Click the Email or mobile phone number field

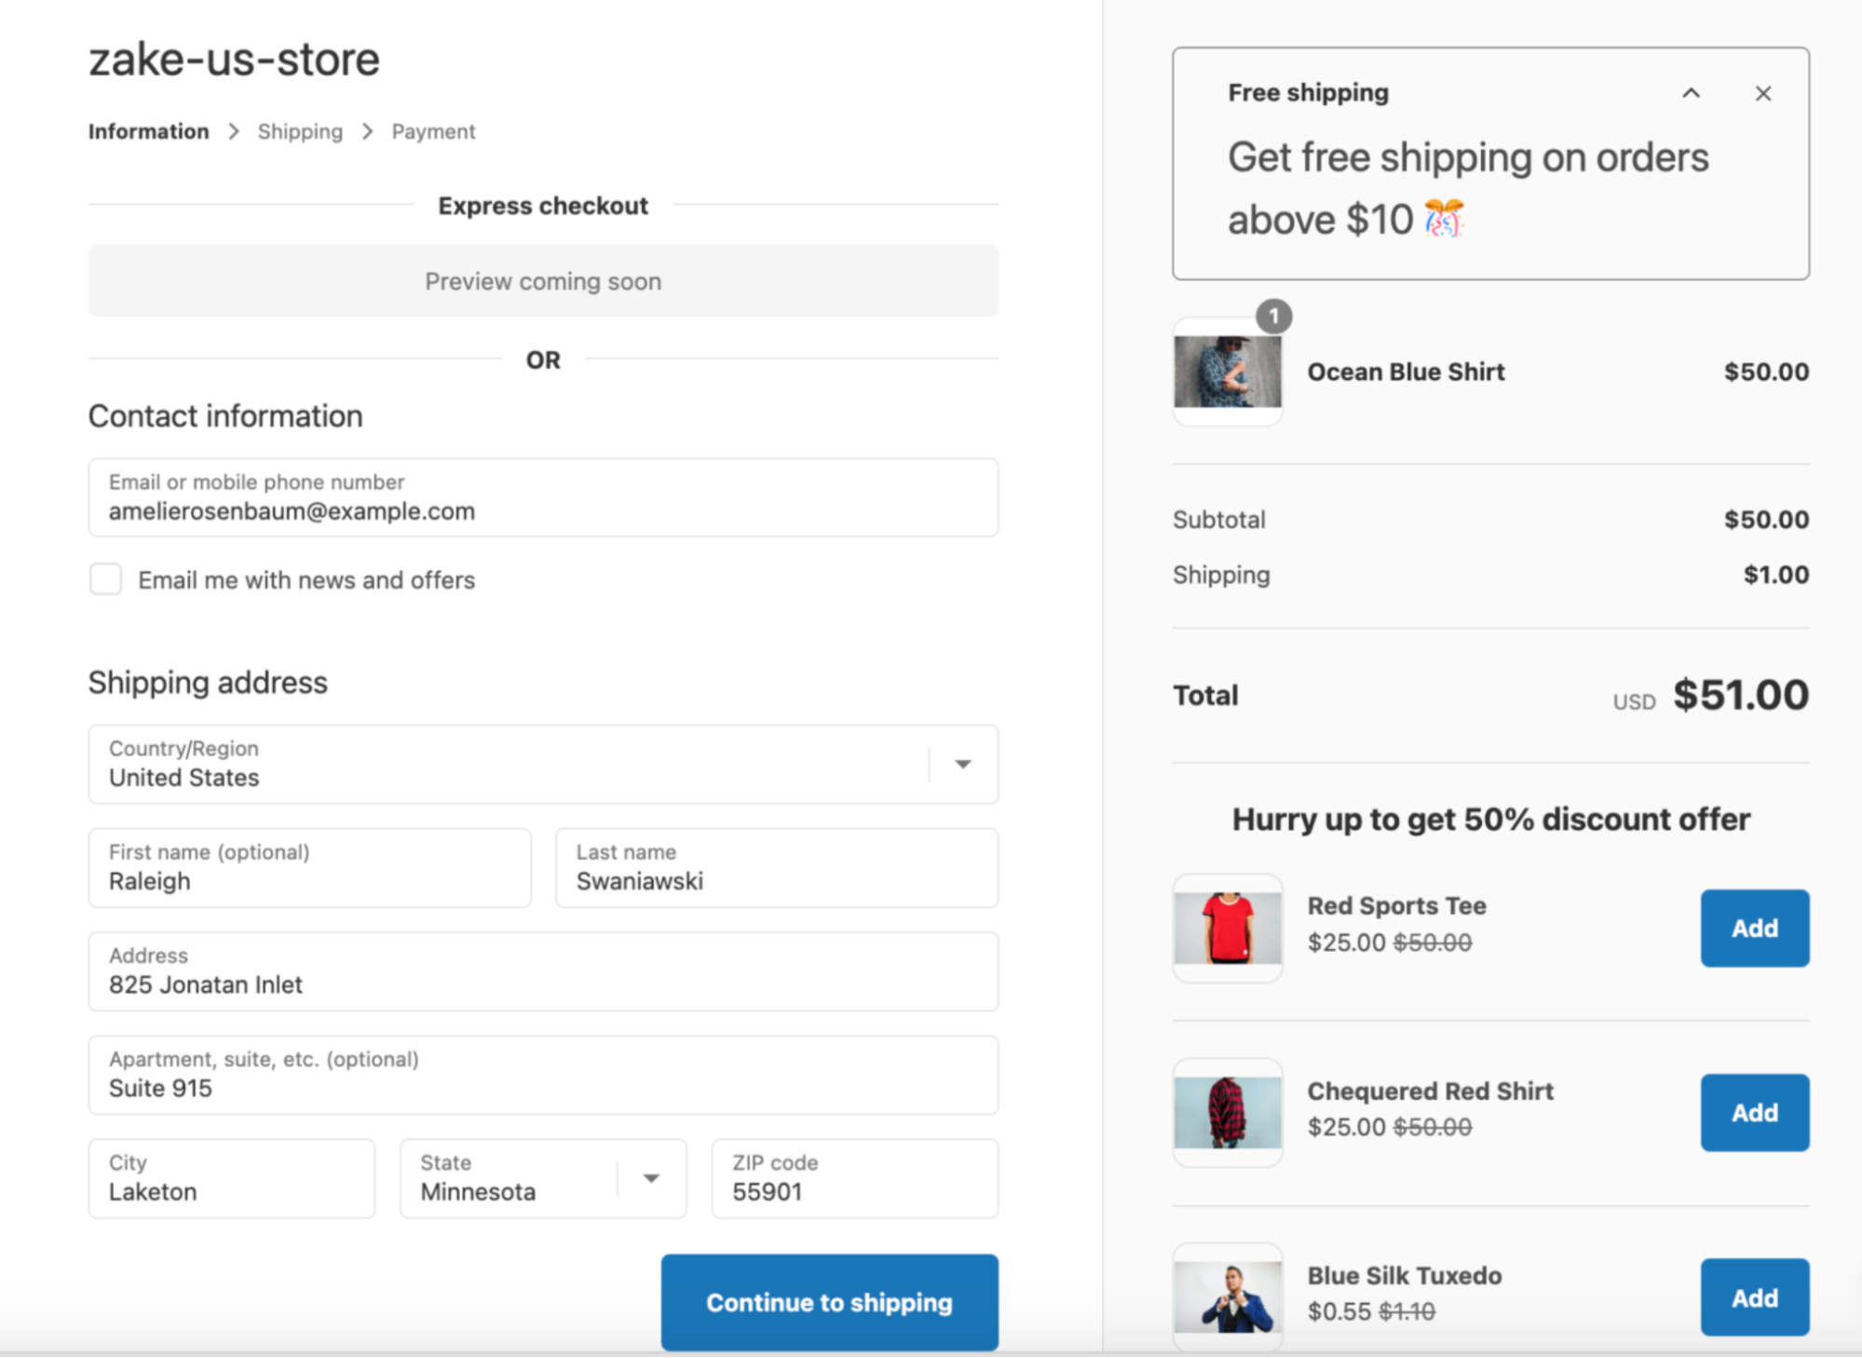(x=543, y=497)
